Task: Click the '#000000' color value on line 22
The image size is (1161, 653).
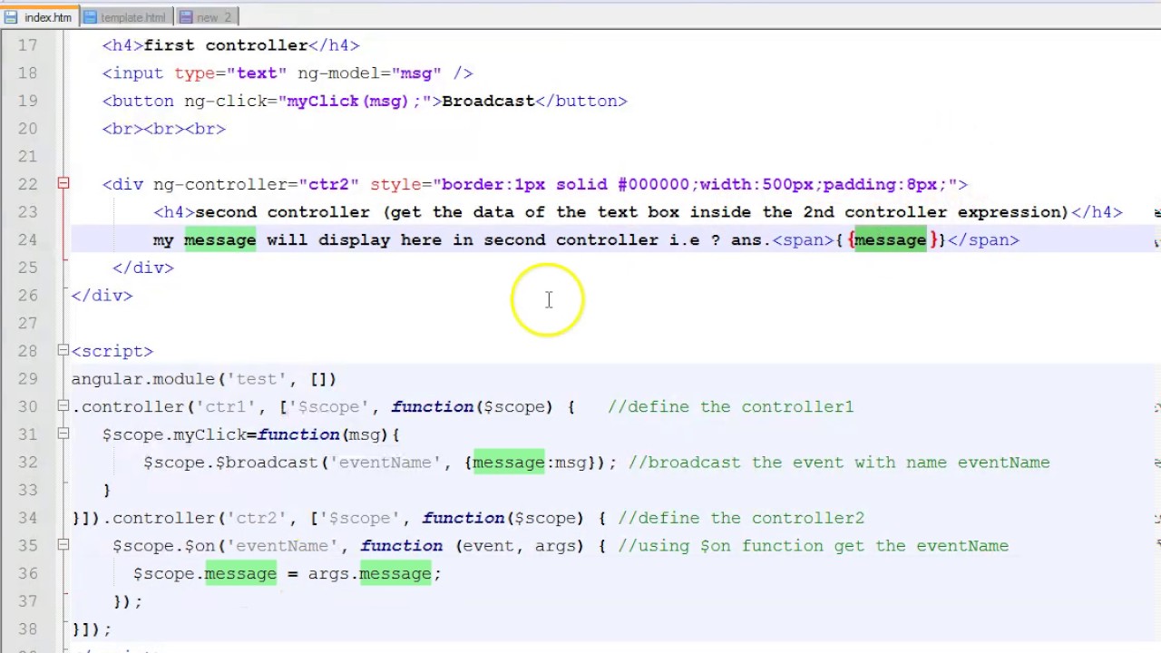Action: click(653, 184)
